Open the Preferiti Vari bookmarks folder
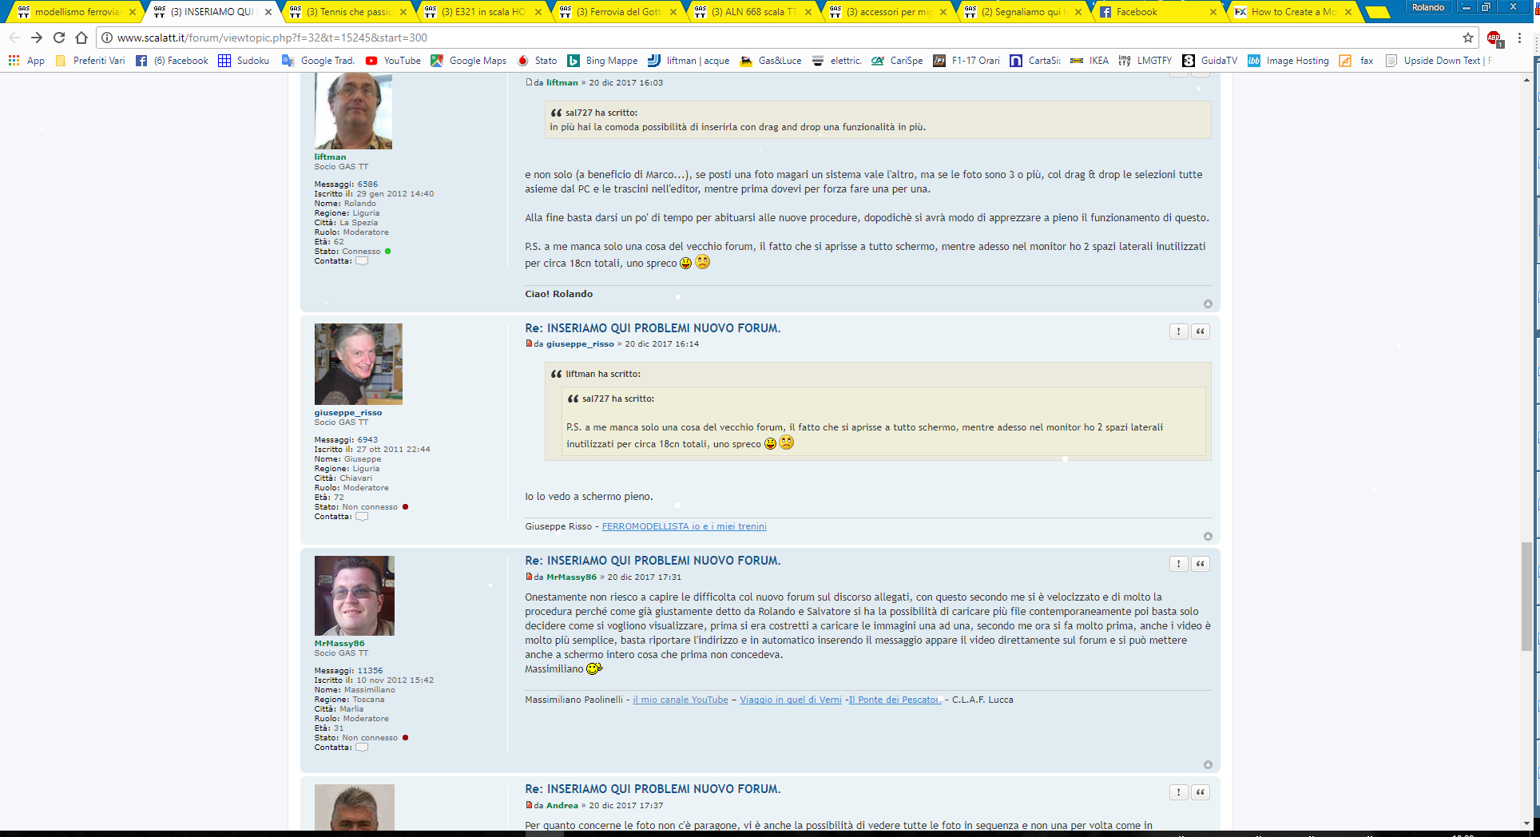 (x=90, y=61)
